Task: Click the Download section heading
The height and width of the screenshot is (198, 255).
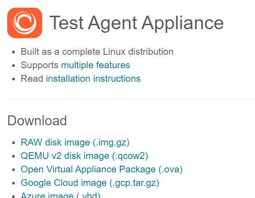Action: click(x=37, y=121)
